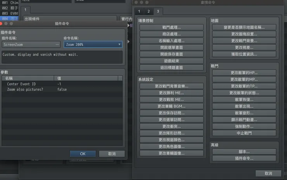Click 返回標題畫面 command
Viewport: 287px width, 180px height.
[x=171, y=68]
